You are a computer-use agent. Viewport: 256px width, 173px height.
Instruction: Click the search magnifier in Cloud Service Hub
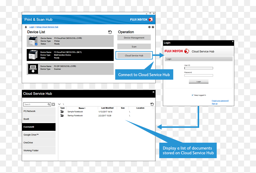[x=49, y=104]
